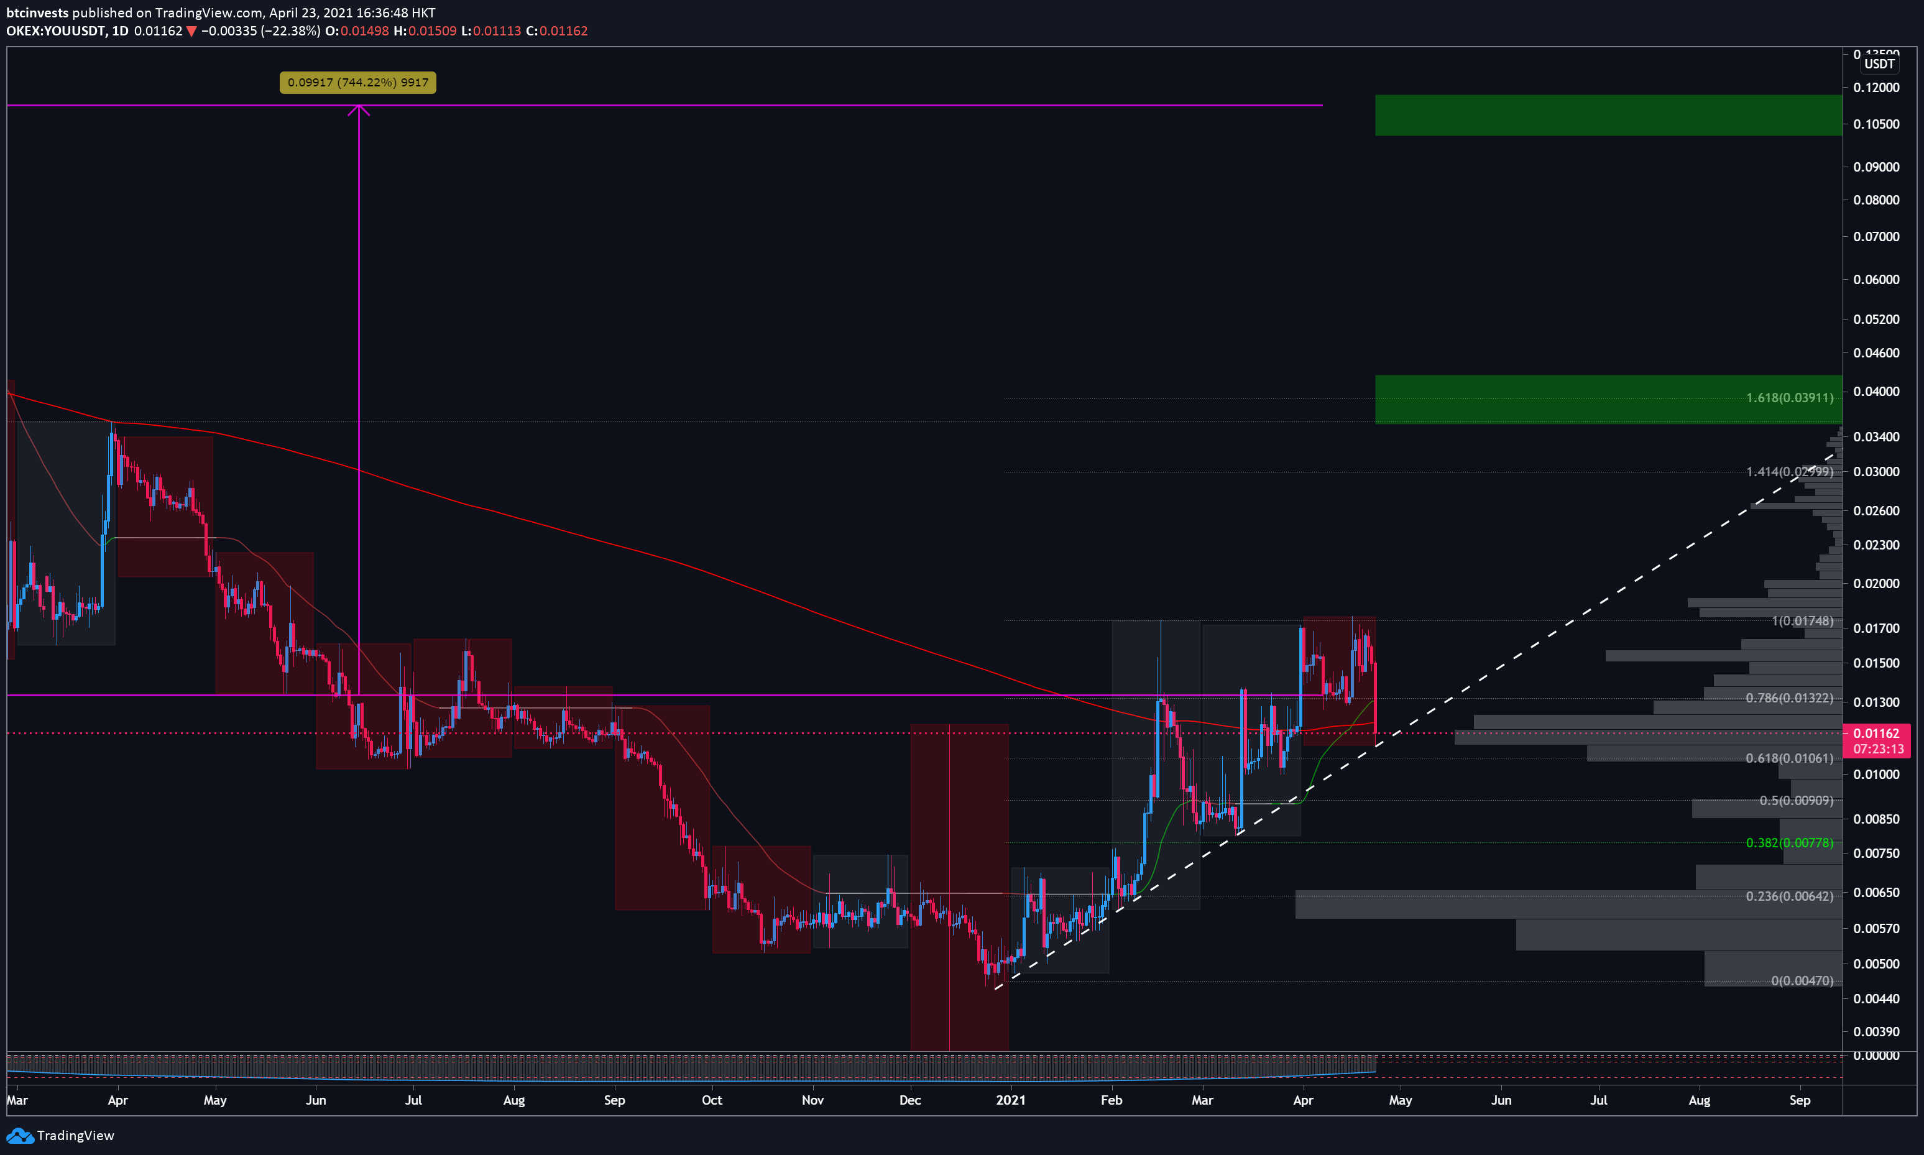Click the 0.00500 price axis label
Image resolution: width=1924 pixels, height=1155 pixels.
[1876, 964]
